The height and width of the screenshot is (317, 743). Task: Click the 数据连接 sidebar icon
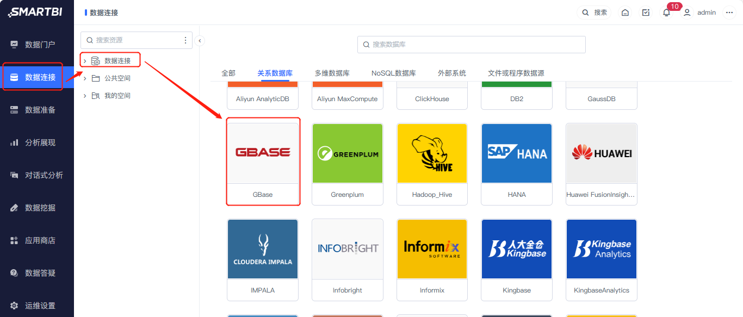tap(14, 77)
